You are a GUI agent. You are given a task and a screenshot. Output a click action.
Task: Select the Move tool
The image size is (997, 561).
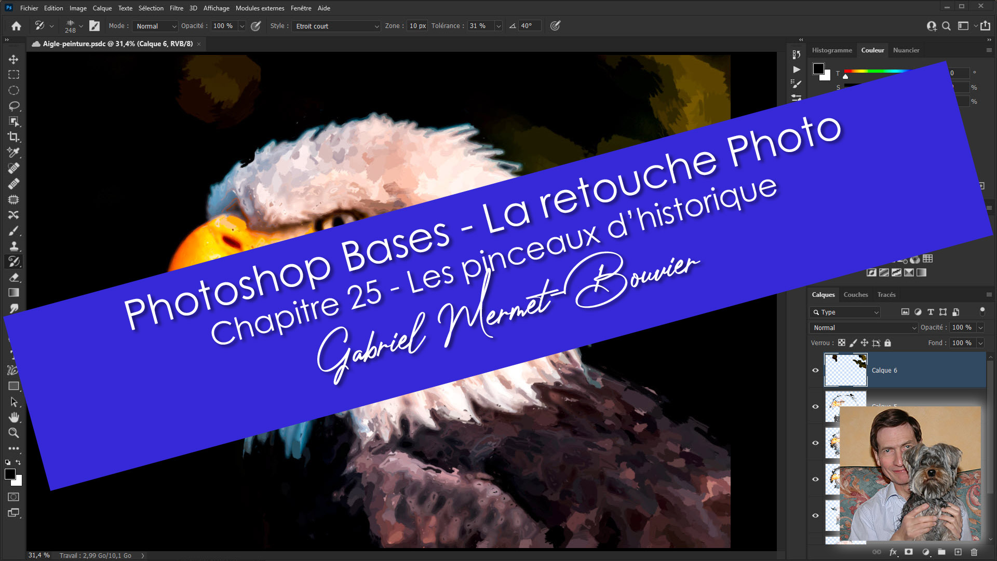click(x=14, y=59)
